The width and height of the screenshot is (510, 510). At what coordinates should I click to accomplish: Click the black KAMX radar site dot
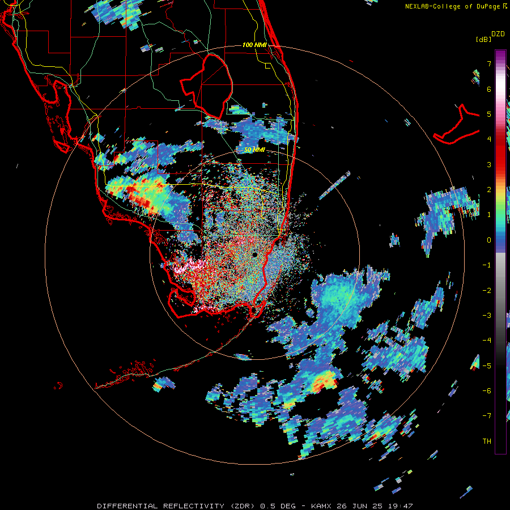click(254, 254)
